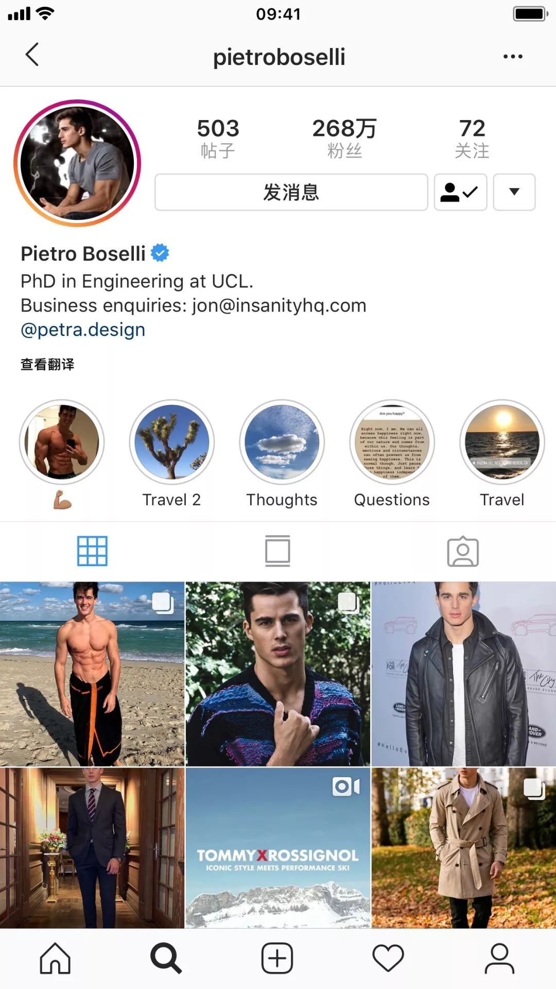Open your own profile icon
This screenshot has height=989, width=556.
[499, 959]
